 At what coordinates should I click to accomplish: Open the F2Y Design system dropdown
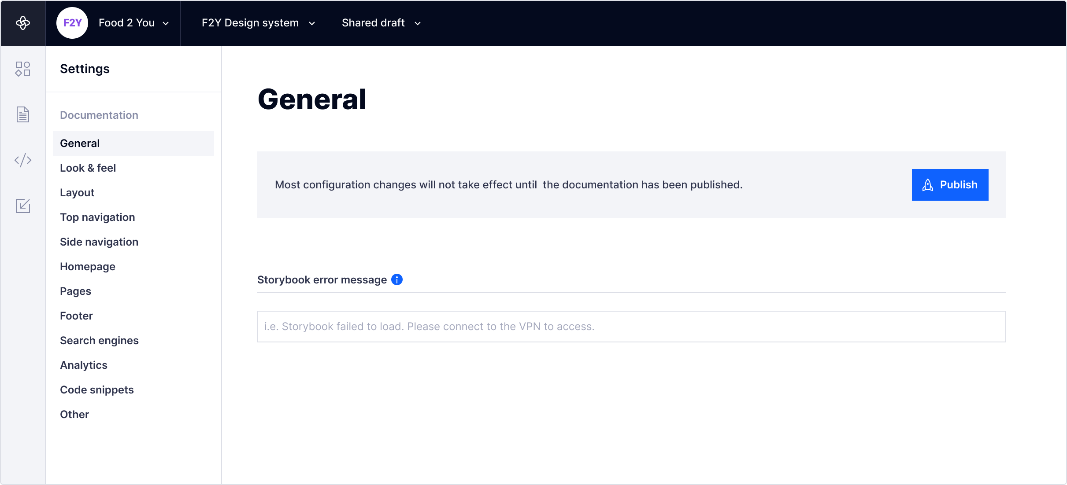pyautogui.click(x=258, y=23)
